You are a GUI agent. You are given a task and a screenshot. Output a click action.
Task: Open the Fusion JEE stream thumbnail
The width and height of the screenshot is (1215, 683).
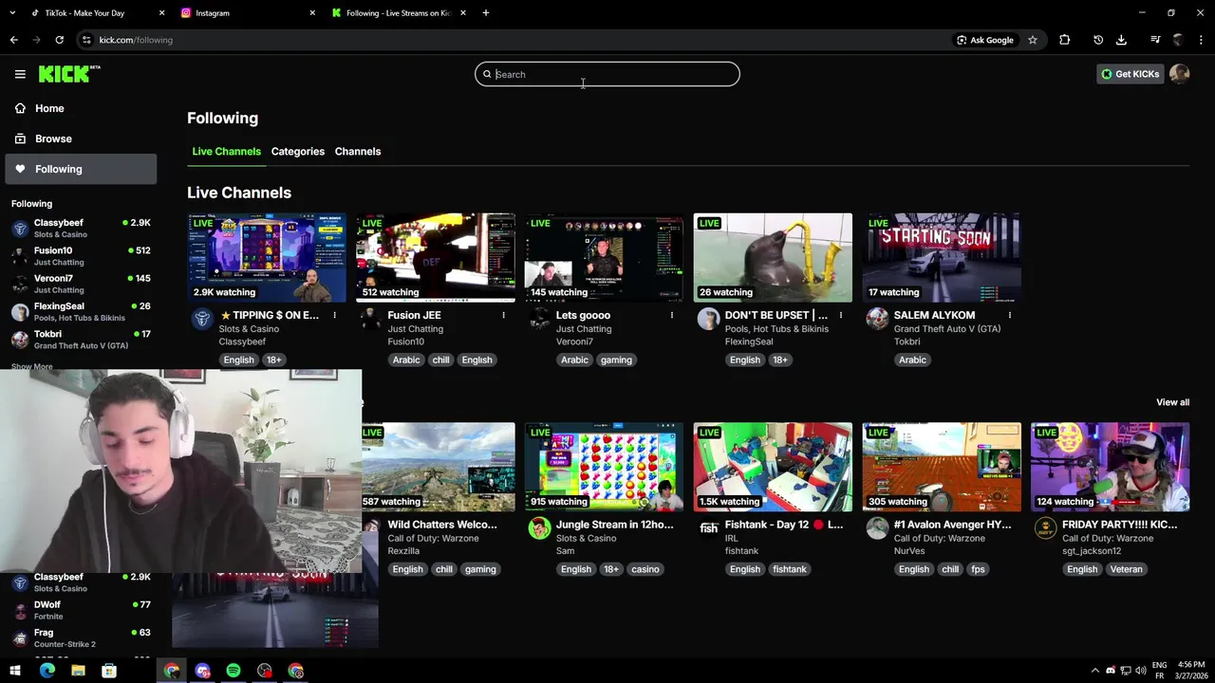tap(436, 257)
